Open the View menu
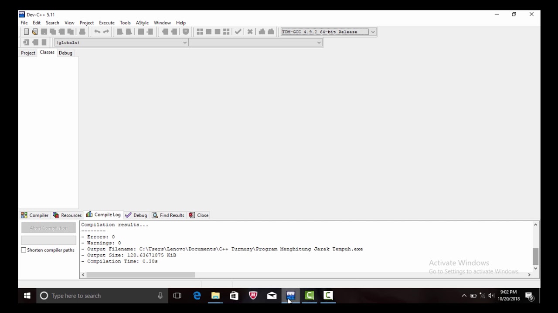Screen dimensions: 558x313 [69, 23]
